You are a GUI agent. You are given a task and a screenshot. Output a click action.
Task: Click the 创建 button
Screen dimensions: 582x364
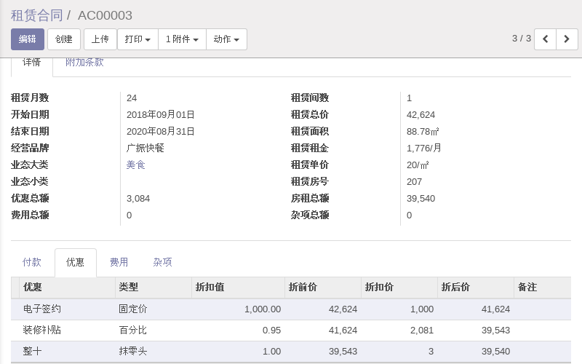64,39
